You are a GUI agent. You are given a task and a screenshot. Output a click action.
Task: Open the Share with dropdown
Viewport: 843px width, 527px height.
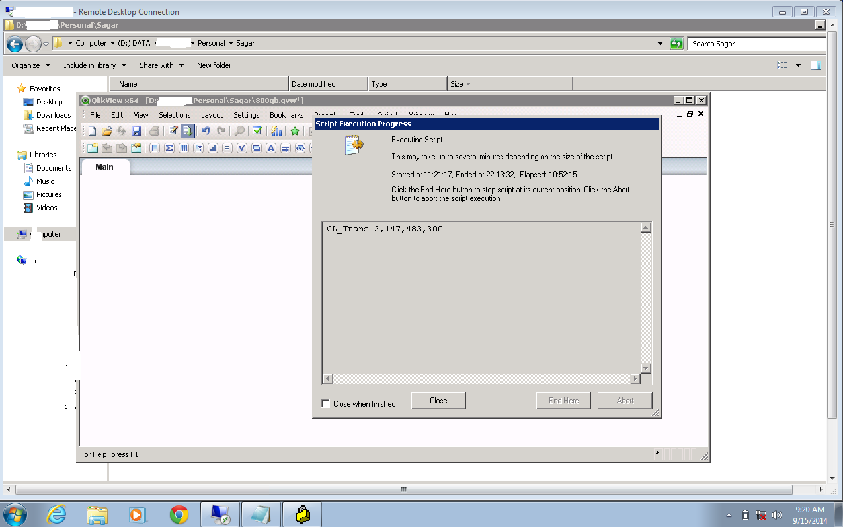(x=161, y=65)
